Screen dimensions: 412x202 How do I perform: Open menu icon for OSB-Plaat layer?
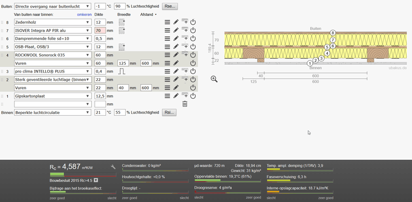(167, 47)
